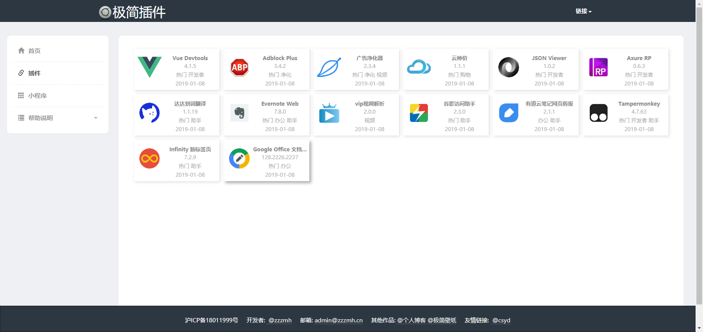The width and height of the screenshot is (703, 332).
Task: Click the Axure RP purple icon
Action: click(598, 67)
